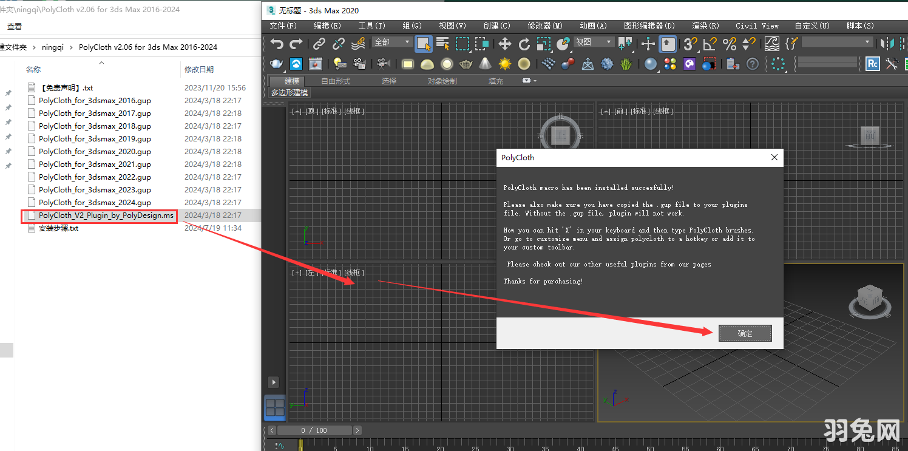Image resolution: width=908 pixels, height=451 pixels.
Task: Open the 视图 reference coordinate system dropdown
Action: click(x=594, y=42)
